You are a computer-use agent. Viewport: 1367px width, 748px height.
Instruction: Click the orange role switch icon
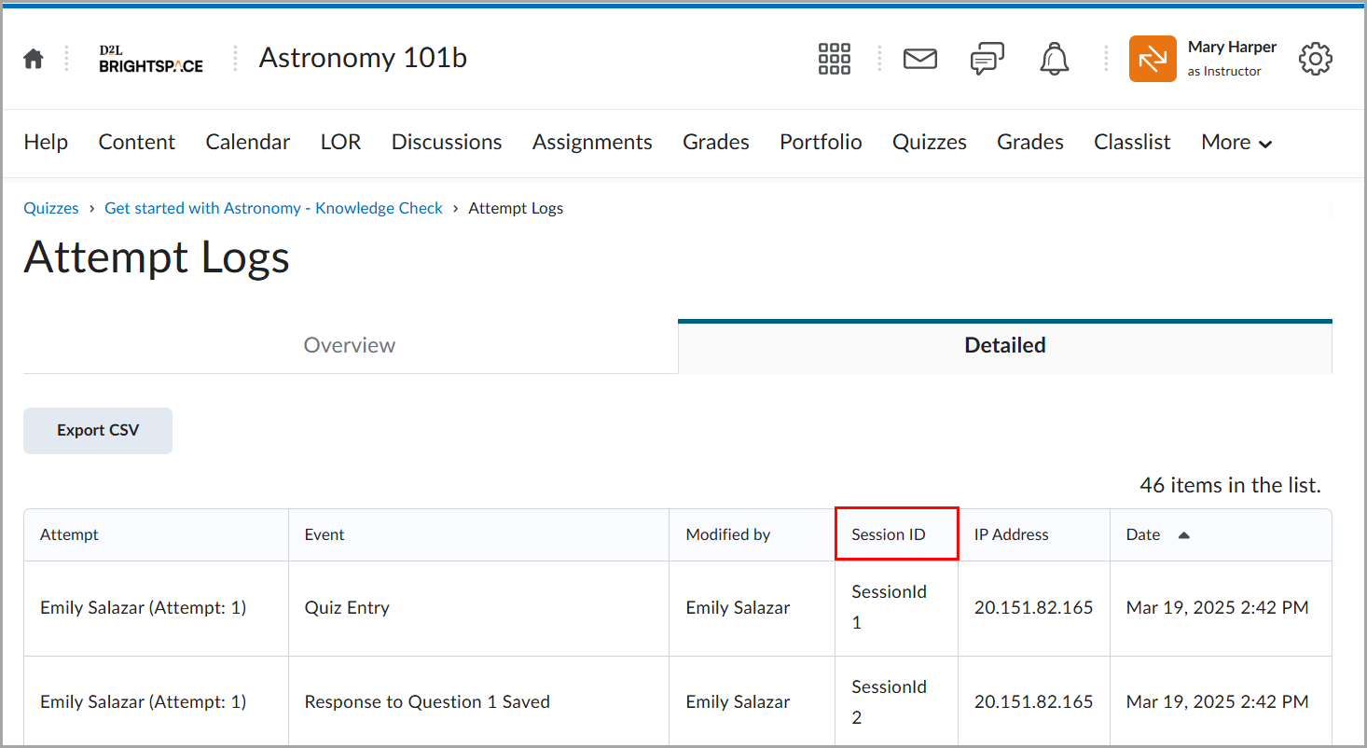(1153, 58)
